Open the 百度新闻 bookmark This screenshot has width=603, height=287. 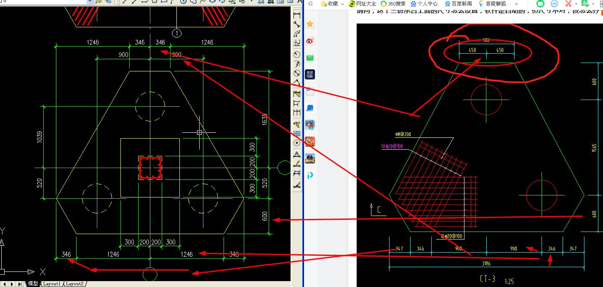click(459, 4)
